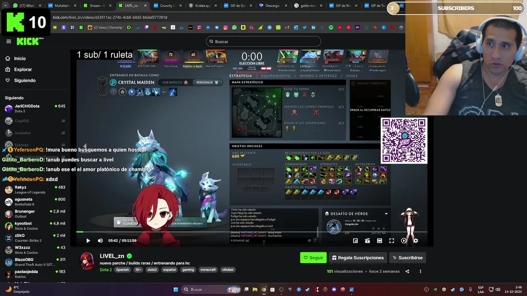Toggle theater mode in video player

380,240
